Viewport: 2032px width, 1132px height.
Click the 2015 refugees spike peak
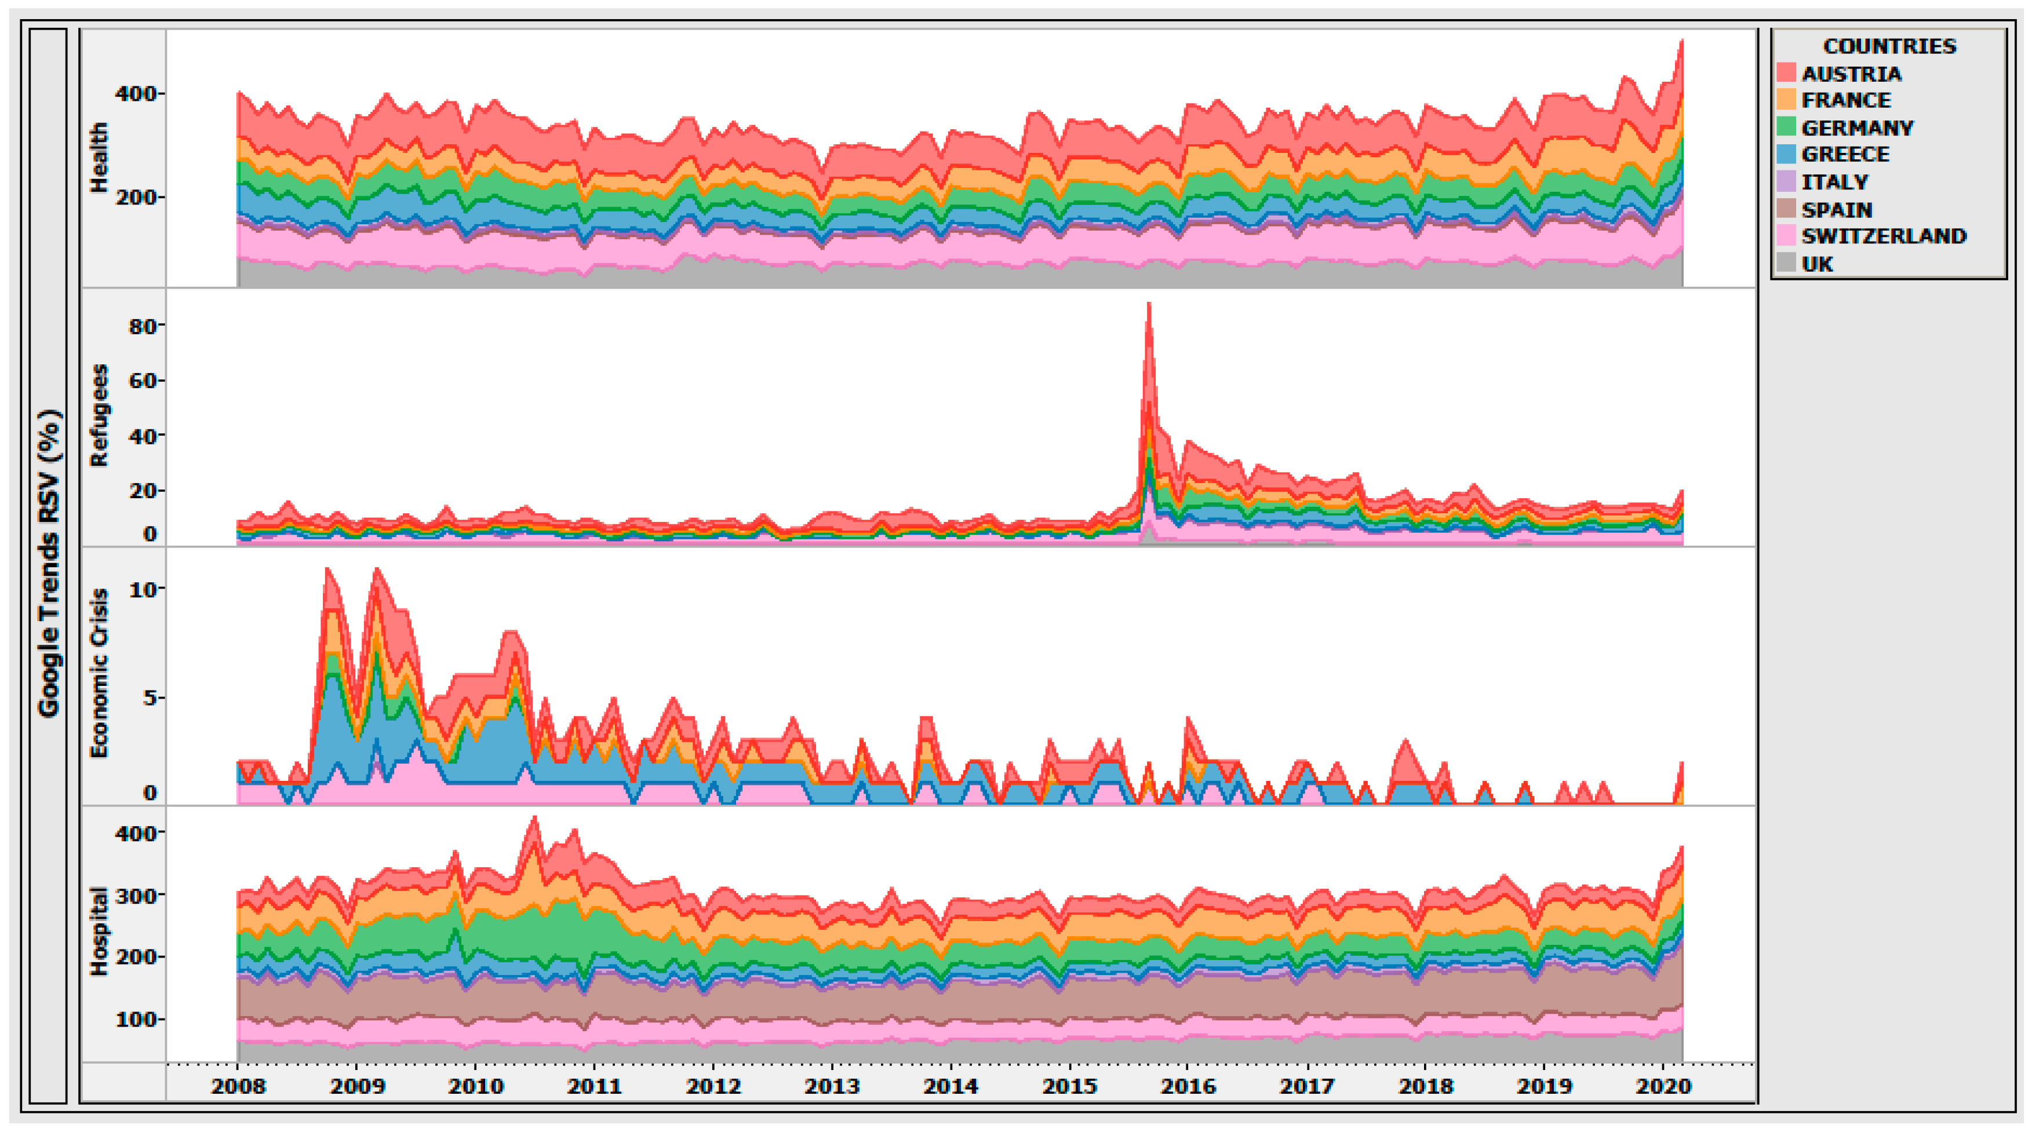tap(1149, 306)
